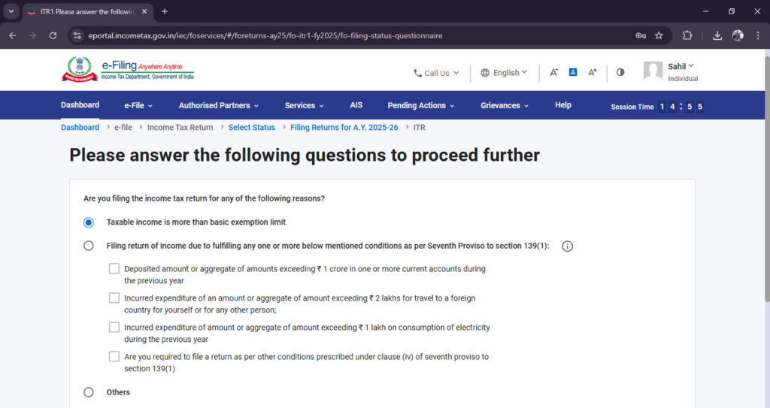This screenshot has width=770, height=408.
Task: Click the info icon beside Seventh Proviso option
Action: (567, 246)
